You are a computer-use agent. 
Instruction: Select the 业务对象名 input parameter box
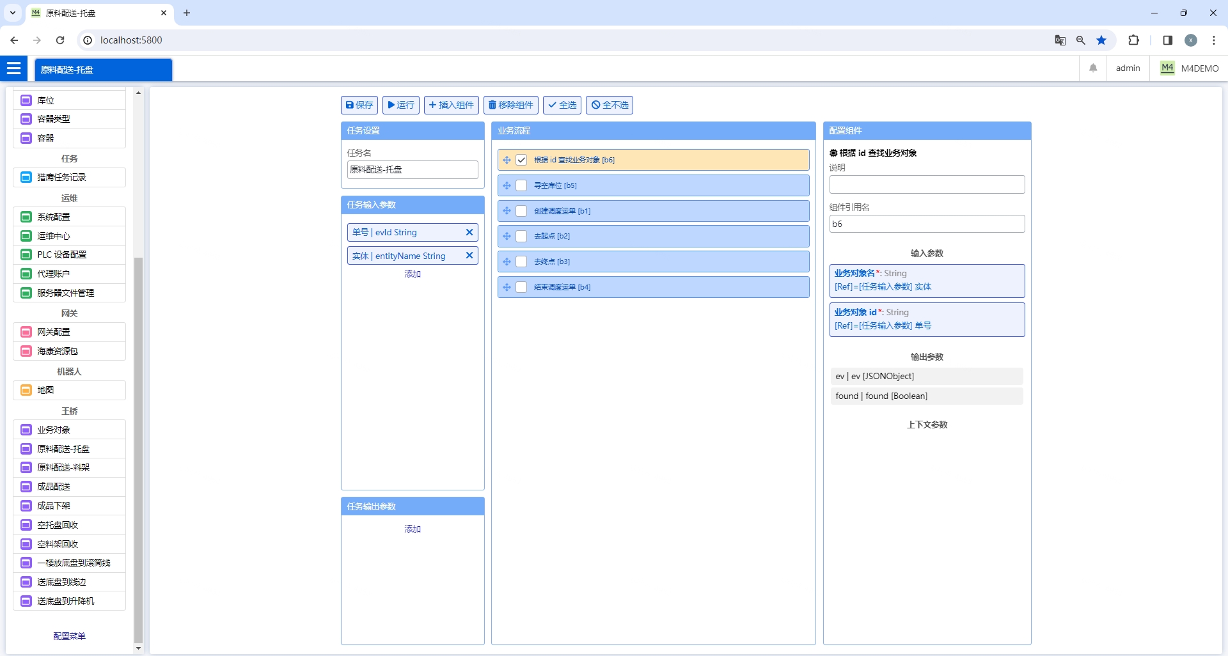point(927,281)
